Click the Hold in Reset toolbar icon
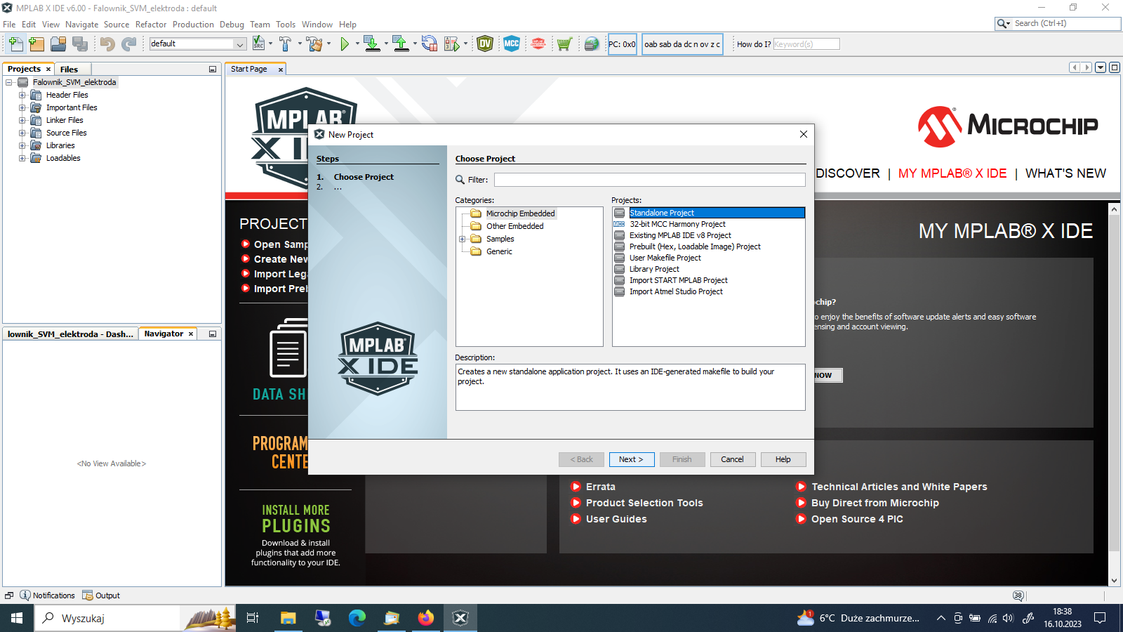Screen dimensions: 1123x632 coord(430,44)
